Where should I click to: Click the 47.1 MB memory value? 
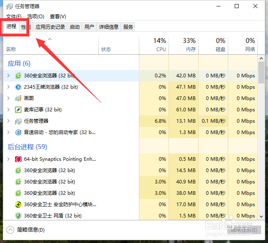click(x=186, y=87)
